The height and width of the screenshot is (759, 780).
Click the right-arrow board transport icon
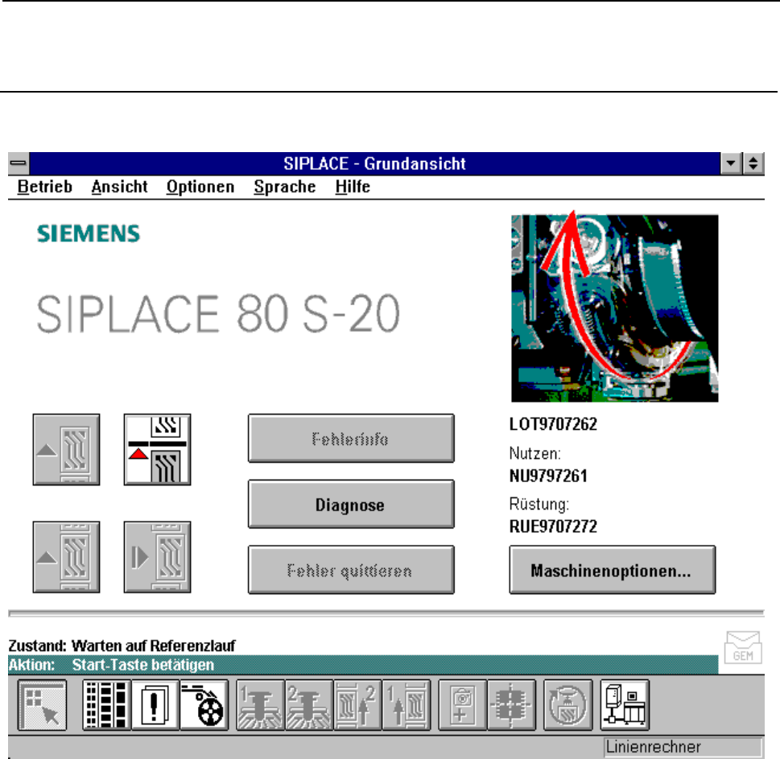tap(157, 558)
